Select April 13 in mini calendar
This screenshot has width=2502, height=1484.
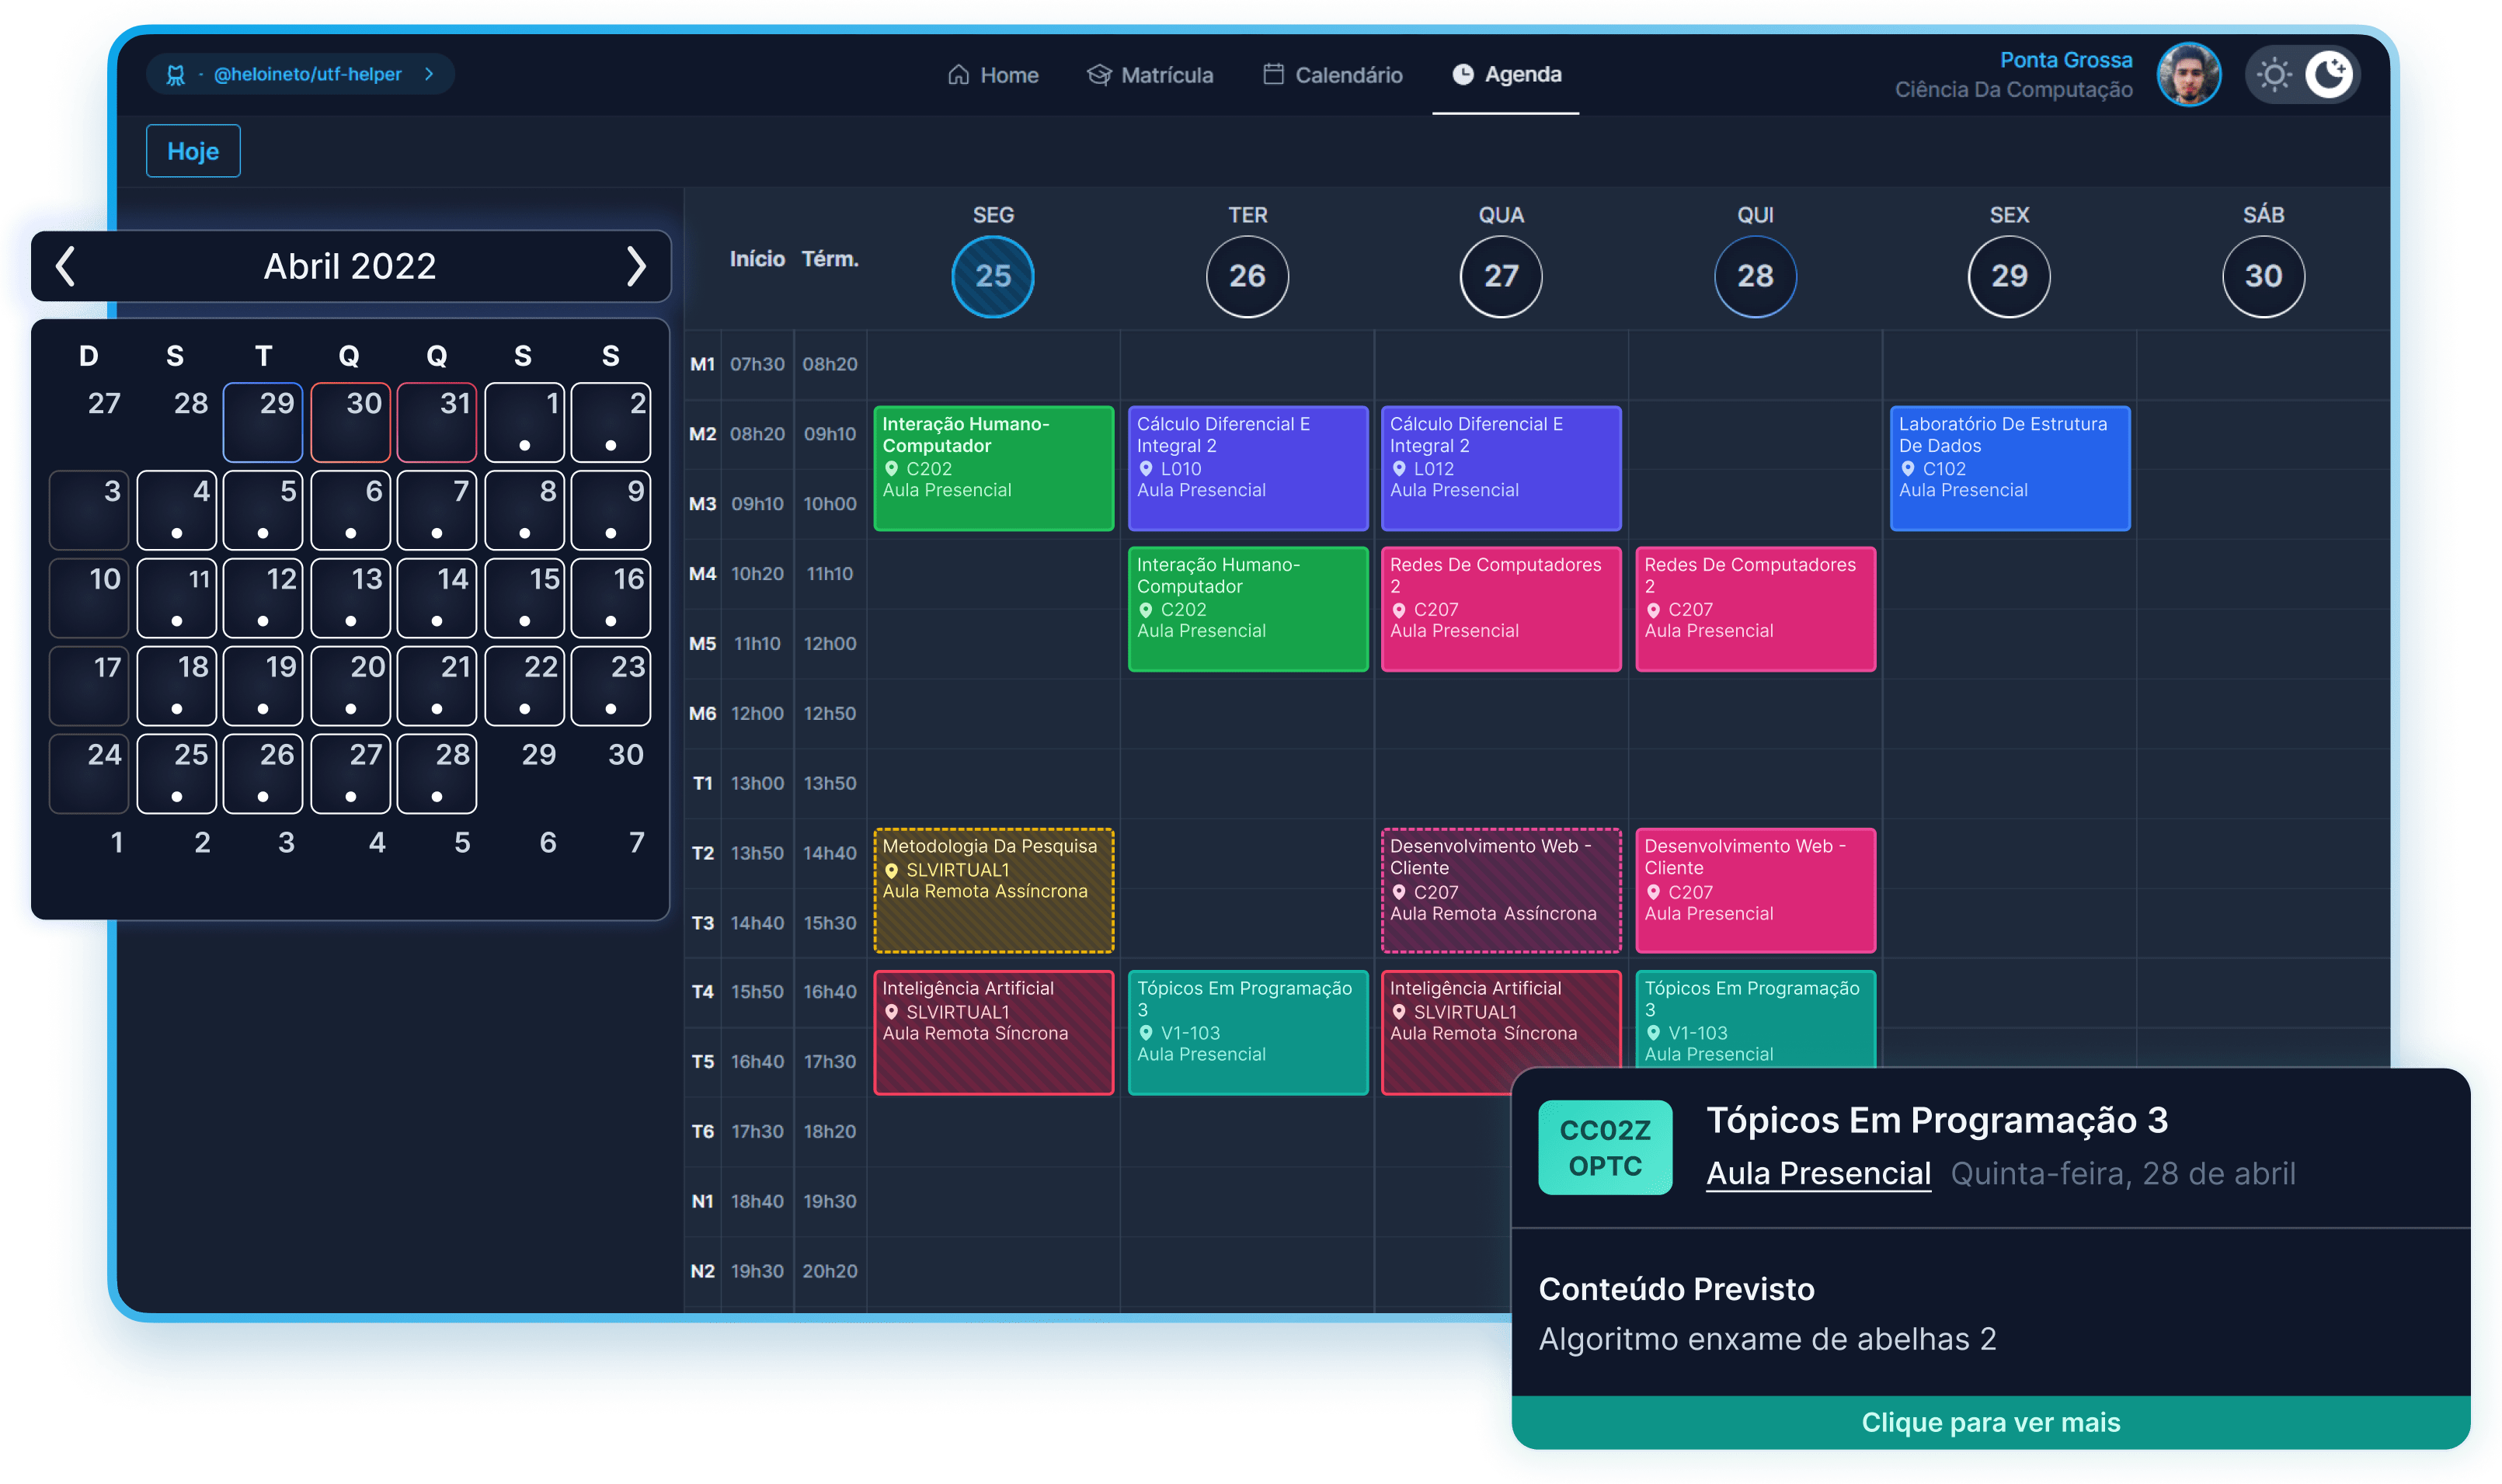pyautogui.click(x=350, y=598)
